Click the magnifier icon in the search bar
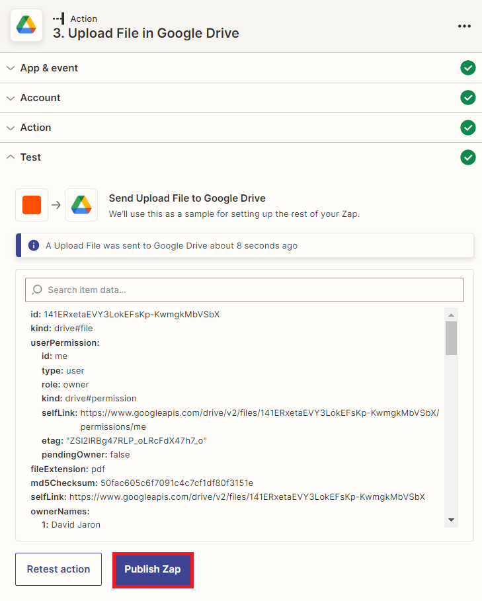Image resolution: width=482 pixels, height=601 pixels. 38,290
